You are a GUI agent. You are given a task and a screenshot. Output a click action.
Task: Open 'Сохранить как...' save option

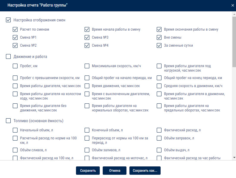[145, 171]
